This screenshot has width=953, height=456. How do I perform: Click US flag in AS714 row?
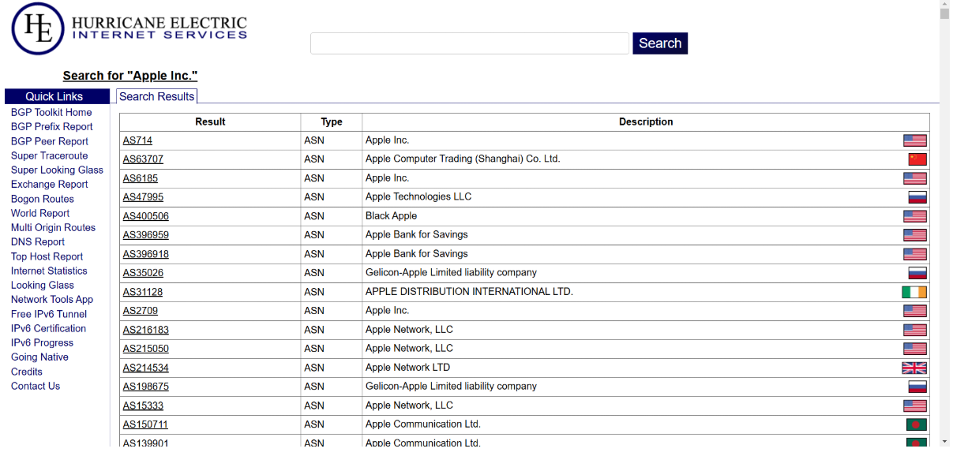point(915,140)
